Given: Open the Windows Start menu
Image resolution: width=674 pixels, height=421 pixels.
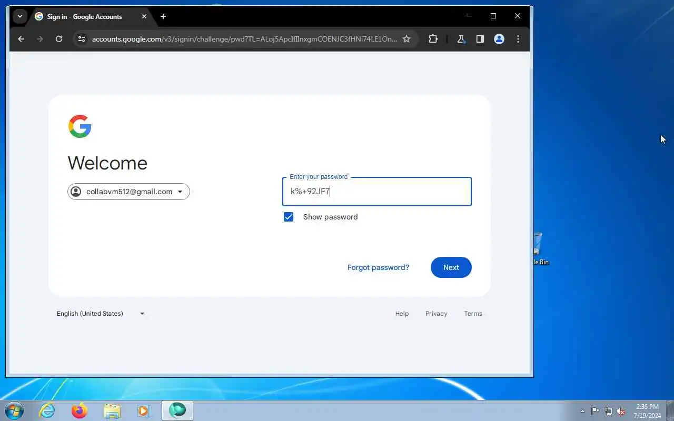Looking at the screenshot, I should click(x=13, y=410).
